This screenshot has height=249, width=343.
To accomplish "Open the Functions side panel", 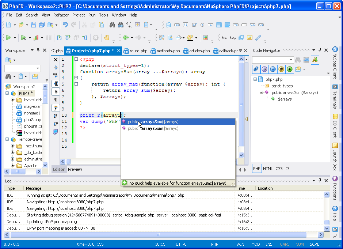I will (x=335, y=188).
